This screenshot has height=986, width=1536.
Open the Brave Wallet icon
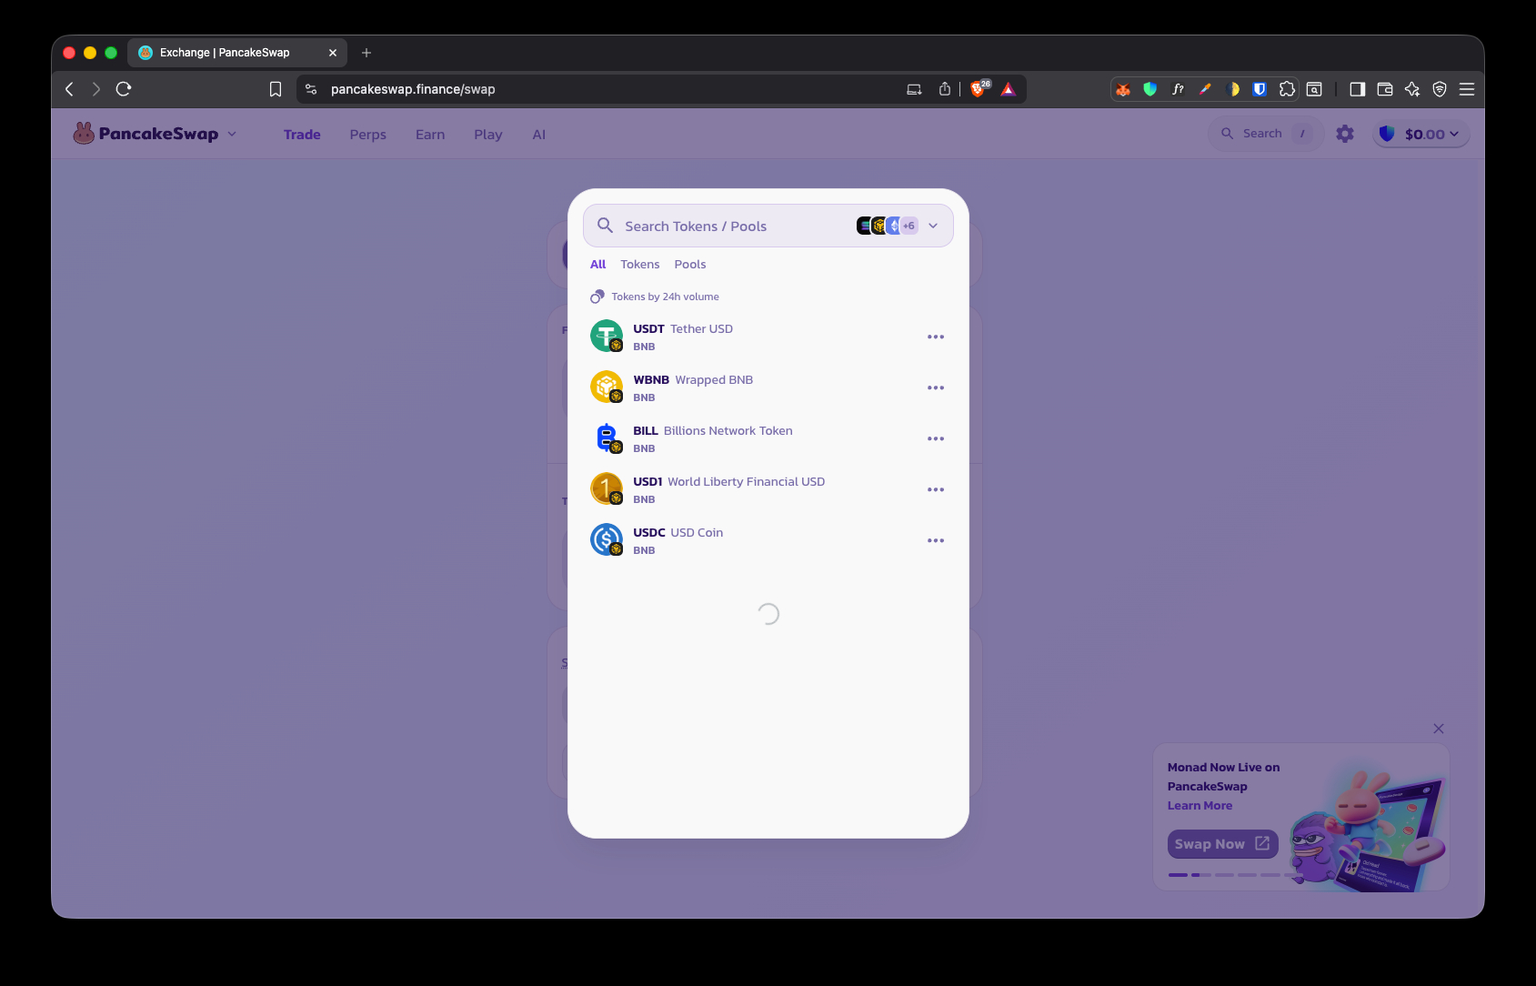pyautogui.click(x=1385, y=89)
